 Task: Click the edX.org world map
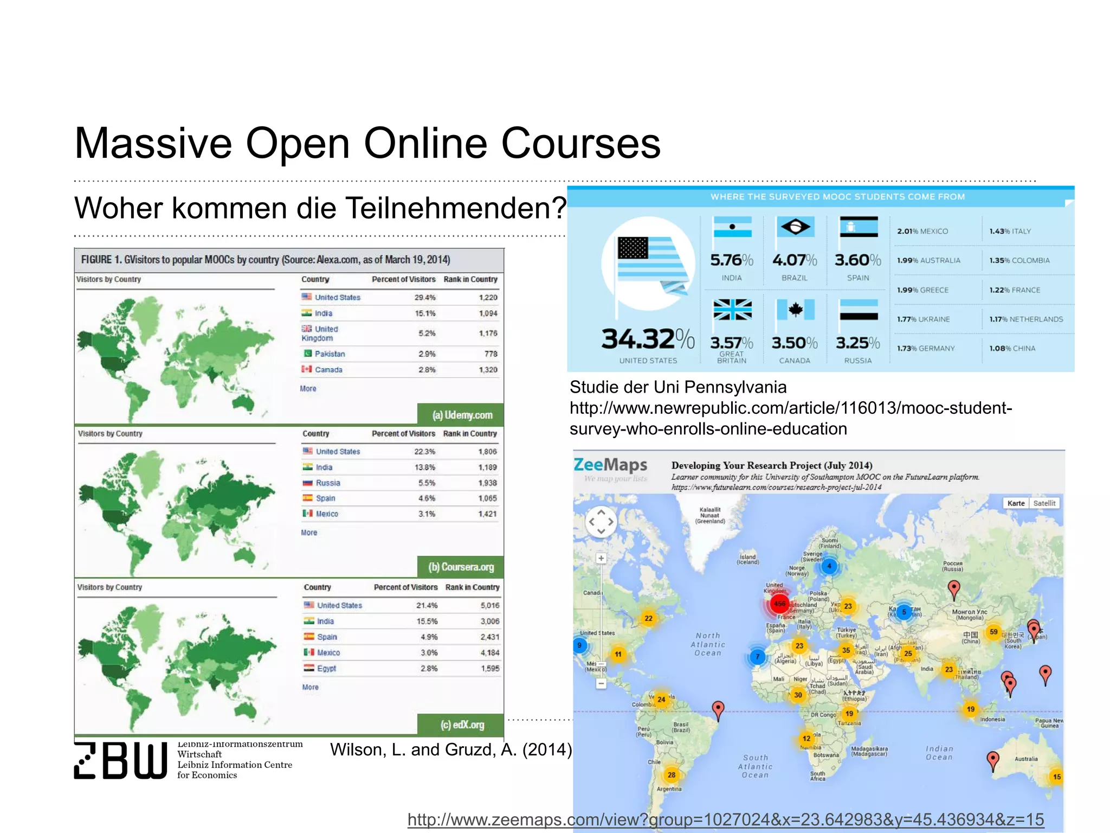177,668
